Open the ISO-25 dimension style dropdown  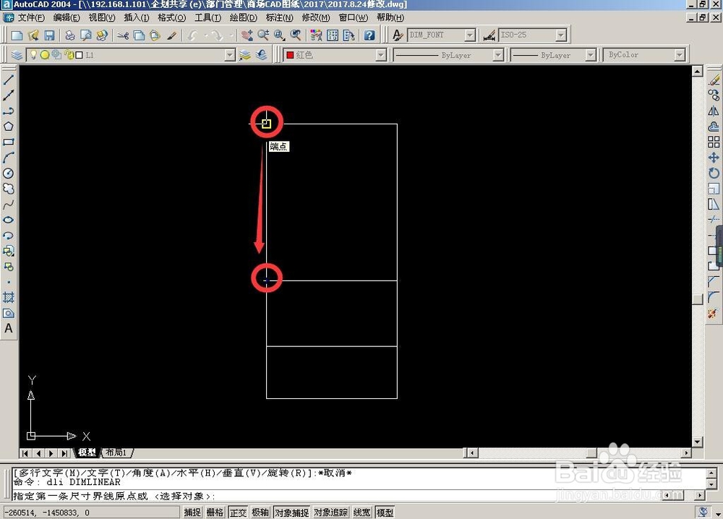[561, 35]
